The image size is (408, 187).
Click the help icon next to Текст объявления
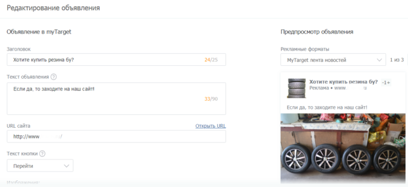click(x=54, y=77)
